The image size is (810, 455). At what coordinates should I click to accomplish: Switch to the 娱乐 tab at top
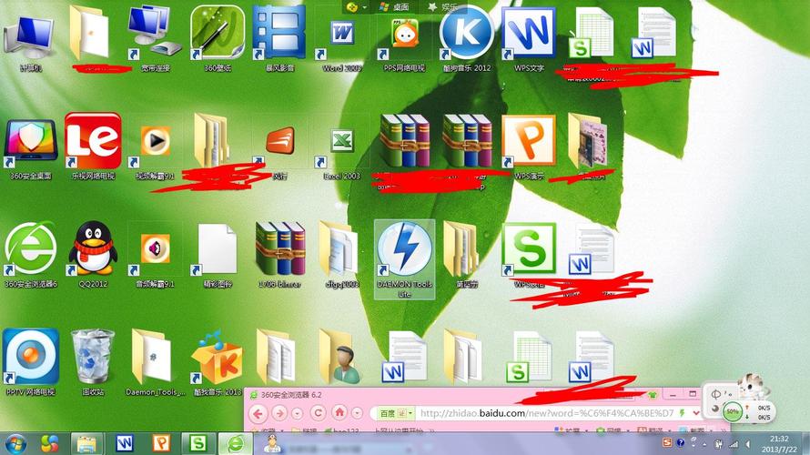click(449, 6)
